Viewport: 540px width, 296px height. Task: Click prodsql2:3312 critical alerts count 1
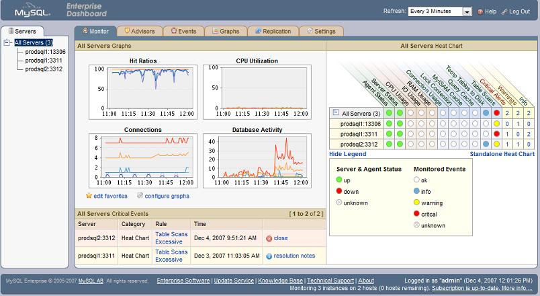pos(507,145)
